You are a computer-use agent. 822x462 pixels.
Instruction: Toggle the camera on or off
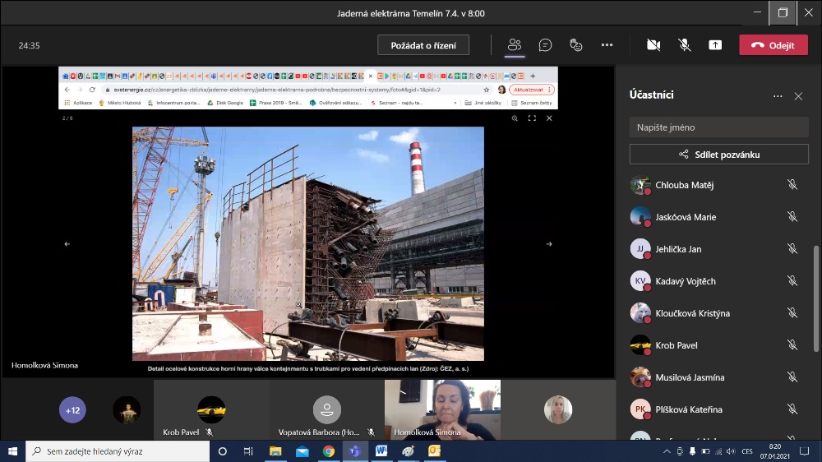[653, 45]
